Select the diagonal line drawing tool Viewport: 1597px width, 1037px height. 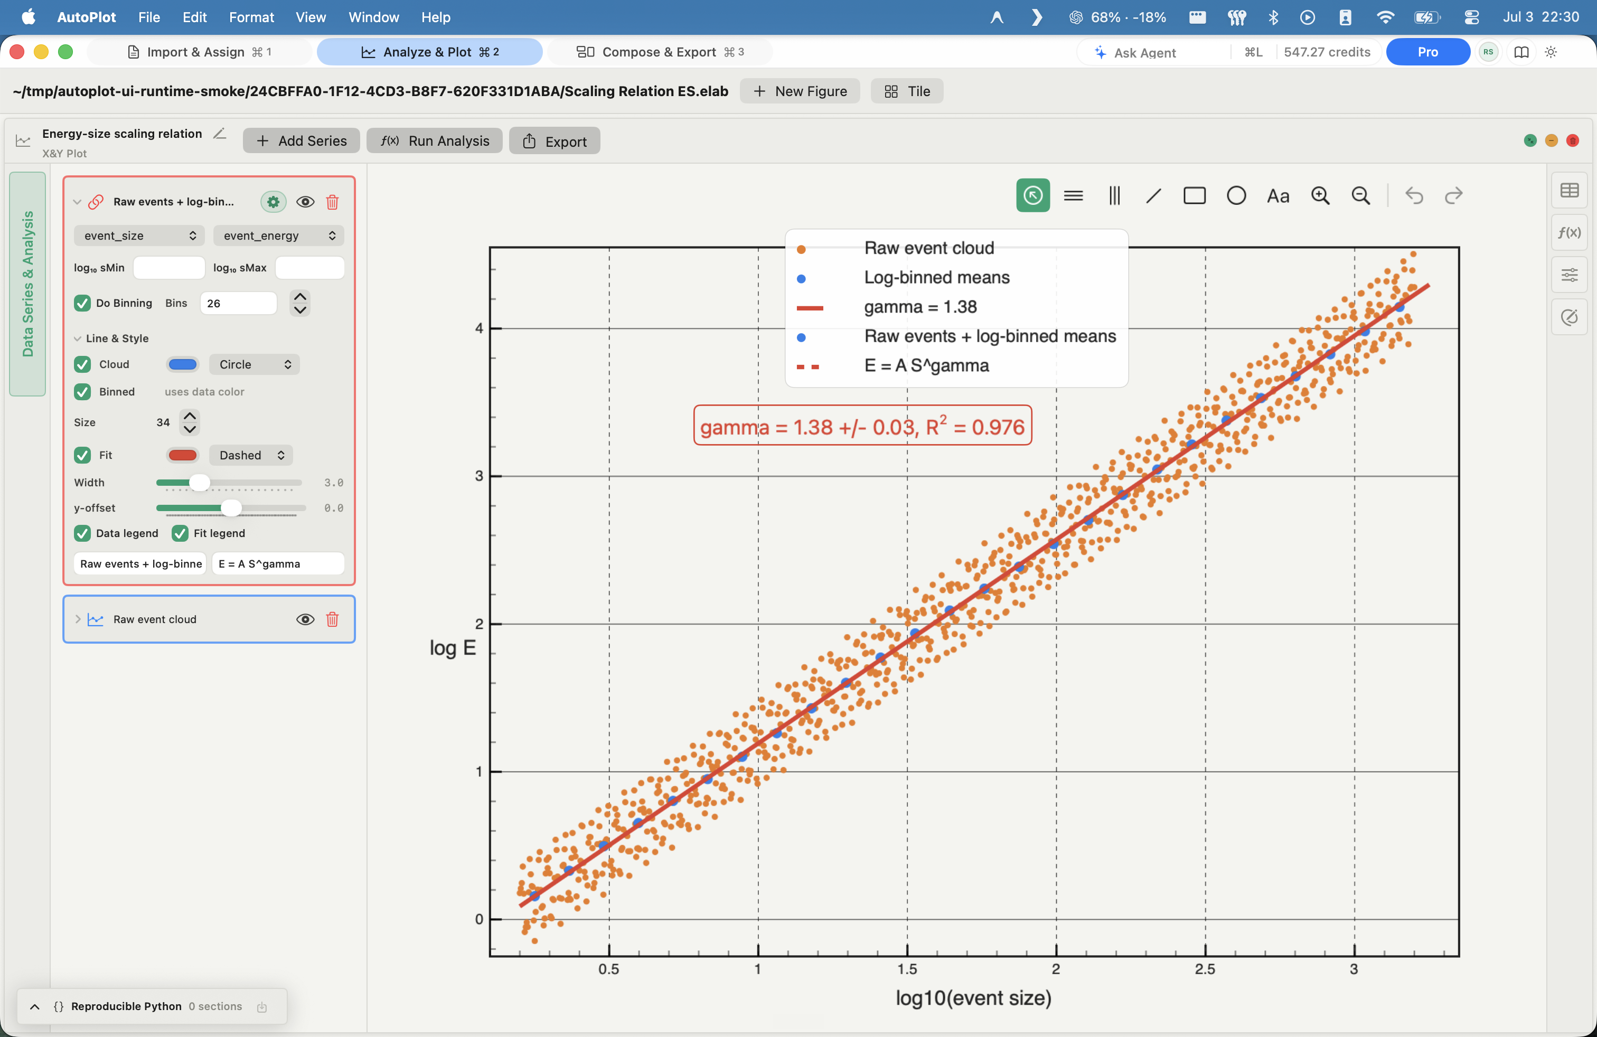tap(1154, 195)
